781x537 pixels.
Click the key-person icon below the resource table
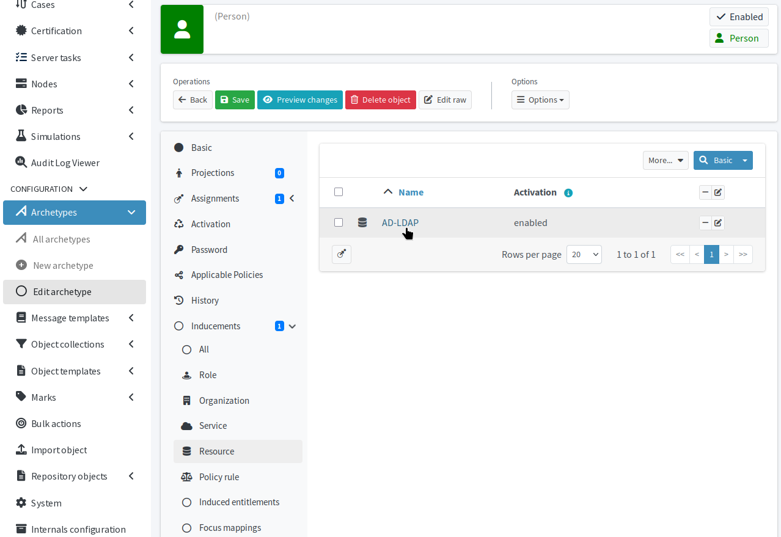tap(341, 254)
